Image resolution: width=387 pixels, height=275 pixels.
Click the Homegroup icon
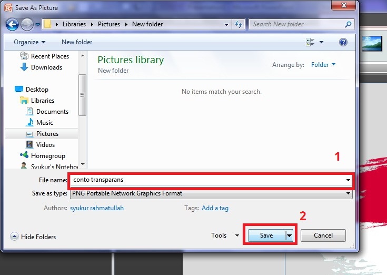pos(24,155)
